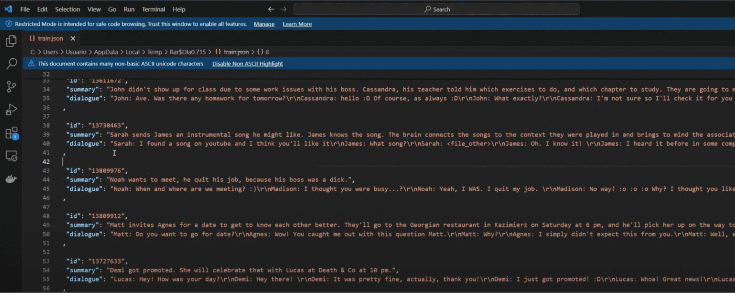Click Disable Non ASCII Highlight link
The image size is (735, 293).
tap(247, 64)
